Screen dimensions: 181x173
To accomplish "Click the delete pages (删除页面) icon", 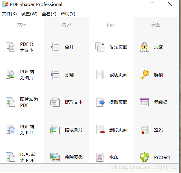I will [x=100, y=130].
